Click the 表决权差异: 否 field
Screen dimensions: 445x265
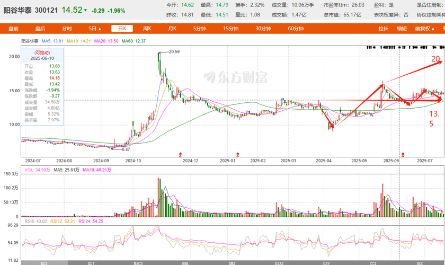pyautogui.click(x=391, y=15)
